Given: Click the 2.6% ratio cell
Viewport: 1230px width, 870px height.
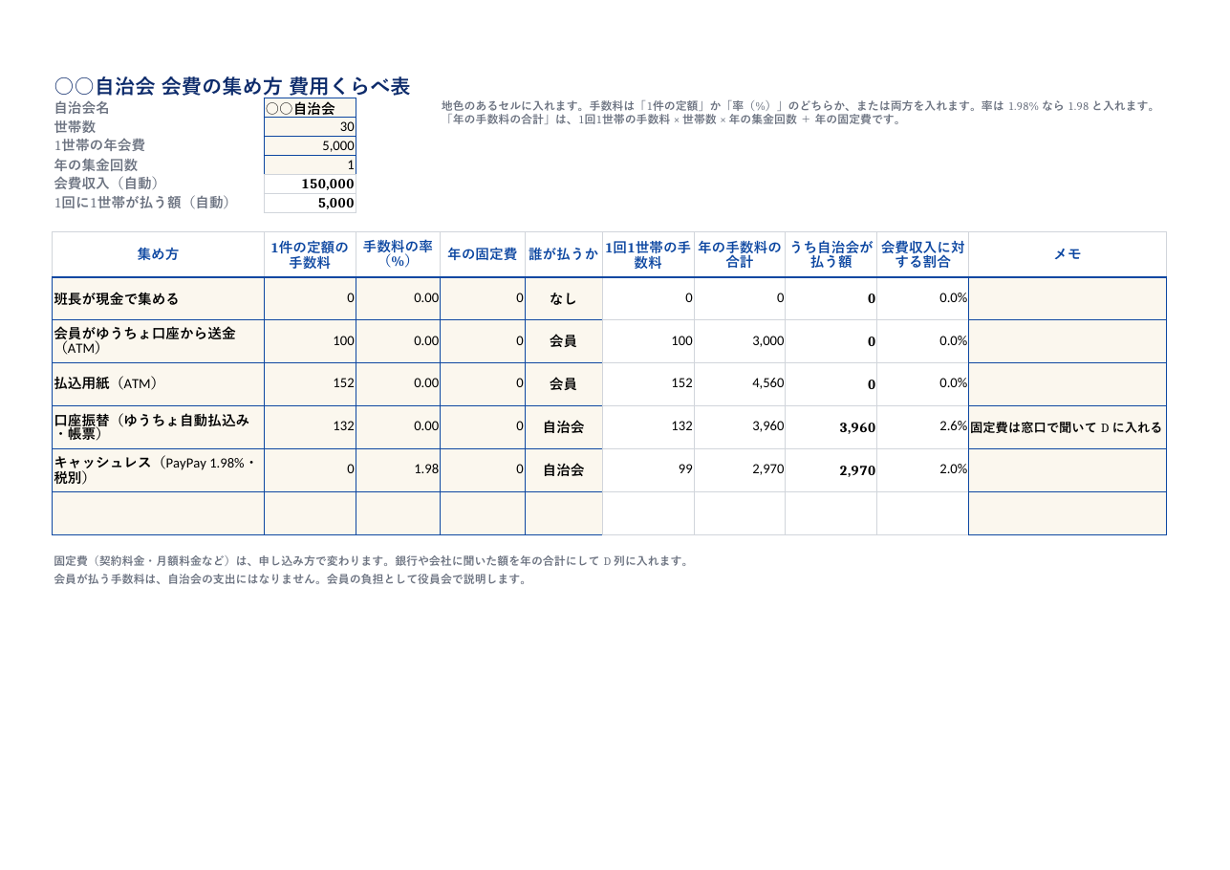Looking at the screenshot, I should tap(922, 427).
